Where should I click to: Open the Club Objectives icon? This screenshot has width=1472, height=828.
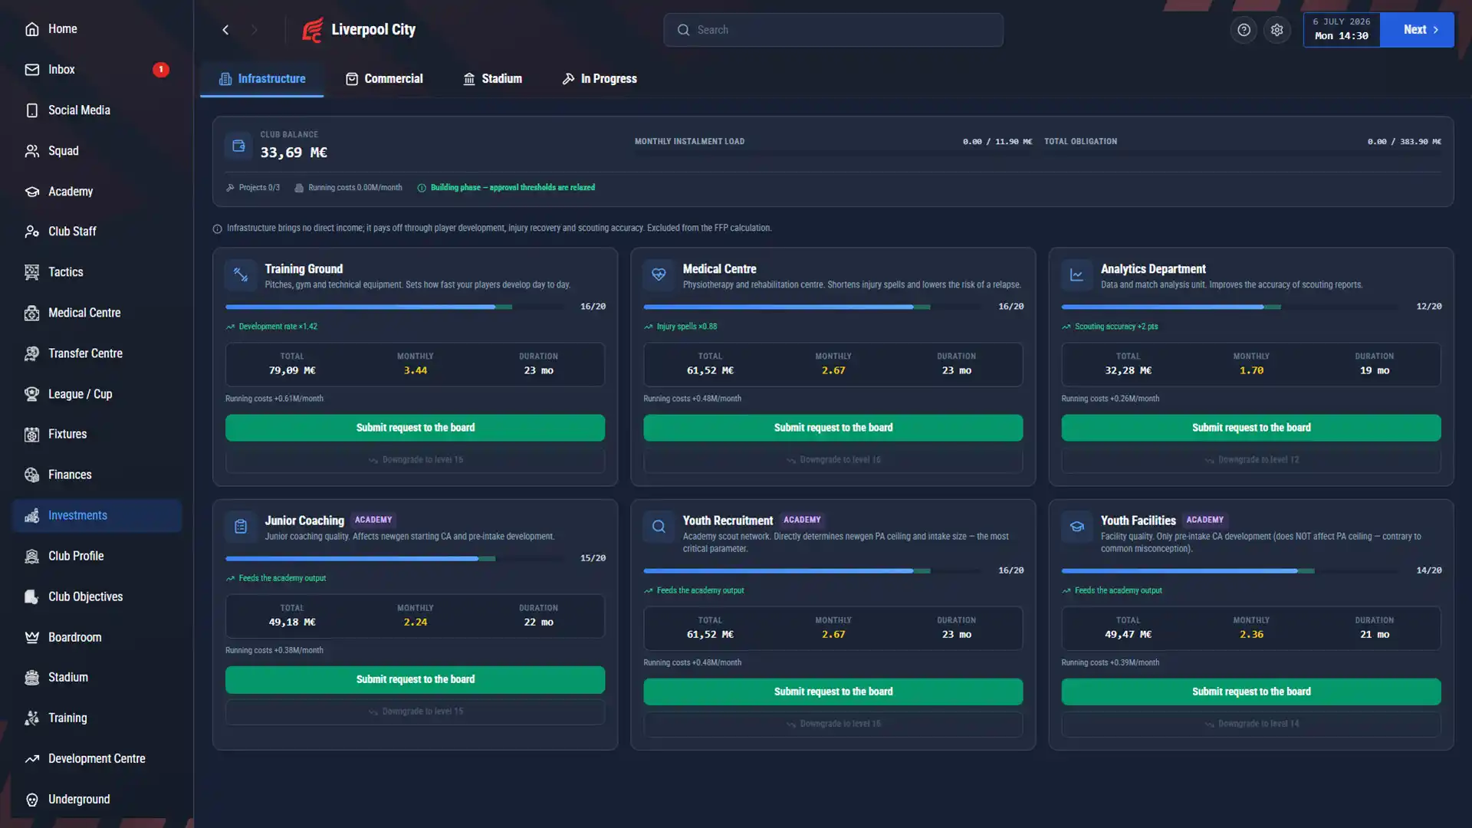click(31, 597)
